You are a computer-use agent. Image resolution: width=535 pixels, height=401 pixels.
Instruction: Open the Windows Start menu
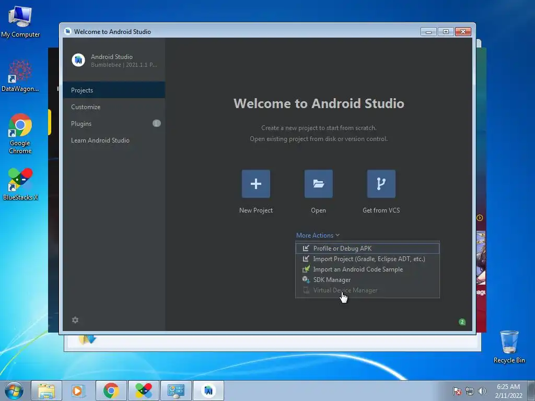coord(14,391)
